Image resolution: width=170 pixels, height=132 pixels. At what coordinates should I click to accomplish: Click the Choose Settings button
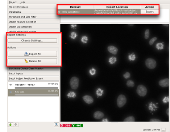(32, 41)
